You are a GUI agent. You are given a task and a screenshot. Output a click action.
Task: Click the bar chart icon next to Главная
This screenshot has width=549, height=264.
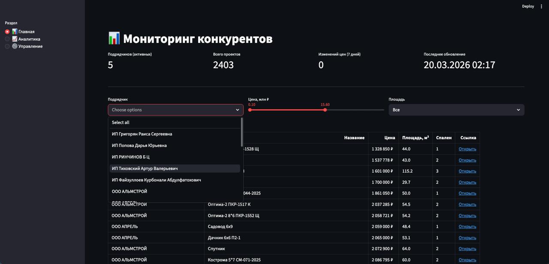pyautogui.click(x=14, y=31)
